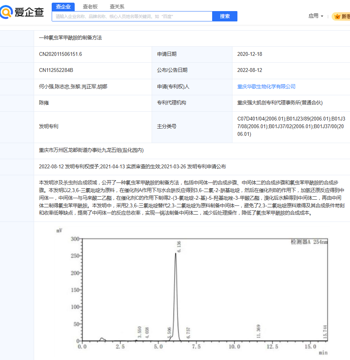Switch to the 查关系 tab

tap(117, 7)
